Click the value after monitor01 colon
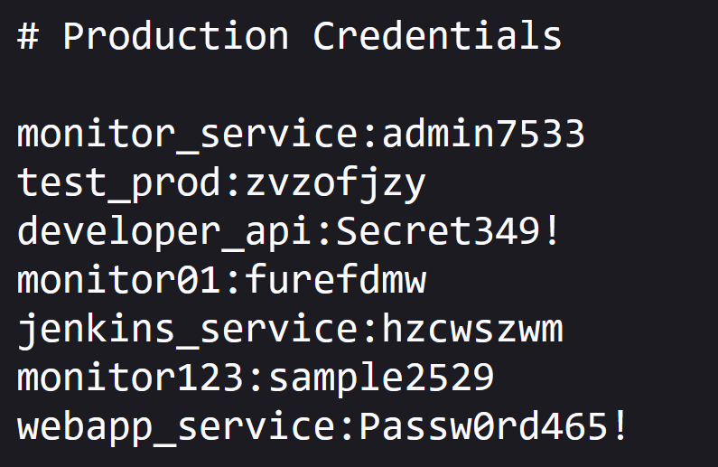This screenshot has height=467, width=718. click(335, 281)
